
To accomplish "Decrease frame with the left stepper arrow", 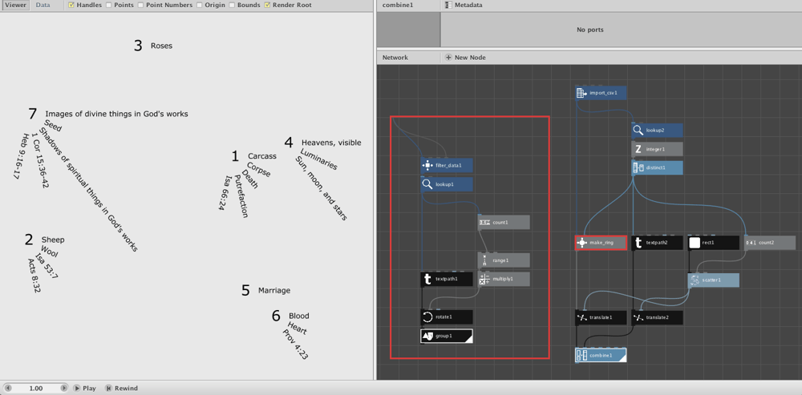I will point(8,389).
